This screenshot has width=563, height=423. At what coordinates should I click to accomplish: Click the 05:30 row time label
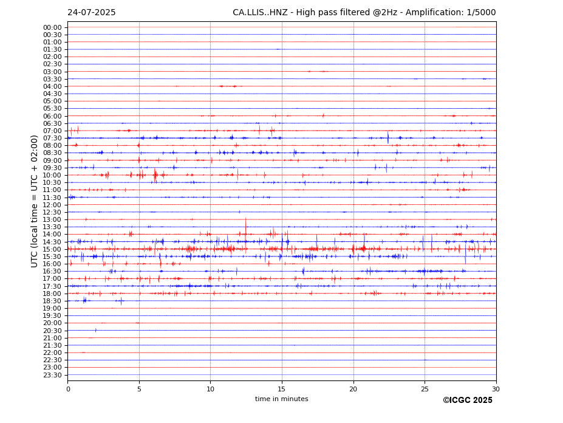coord(52,109)
